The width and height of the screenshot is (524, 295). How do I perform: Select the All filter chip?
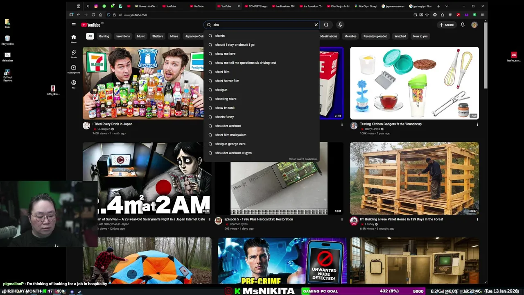point(90,36)
